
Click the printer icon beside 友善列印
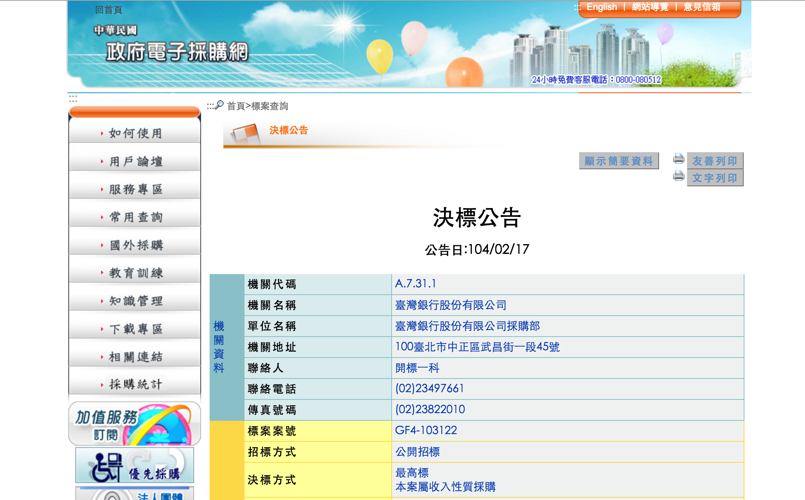click(x=678, y=159)
